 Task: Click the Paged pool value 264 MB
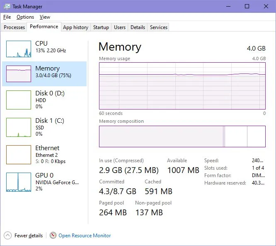point(113,212)
